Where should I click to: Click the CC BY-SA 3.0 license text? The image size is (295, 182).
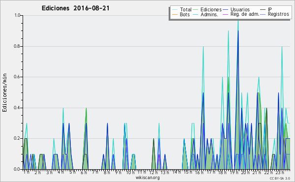pos(280,178)
